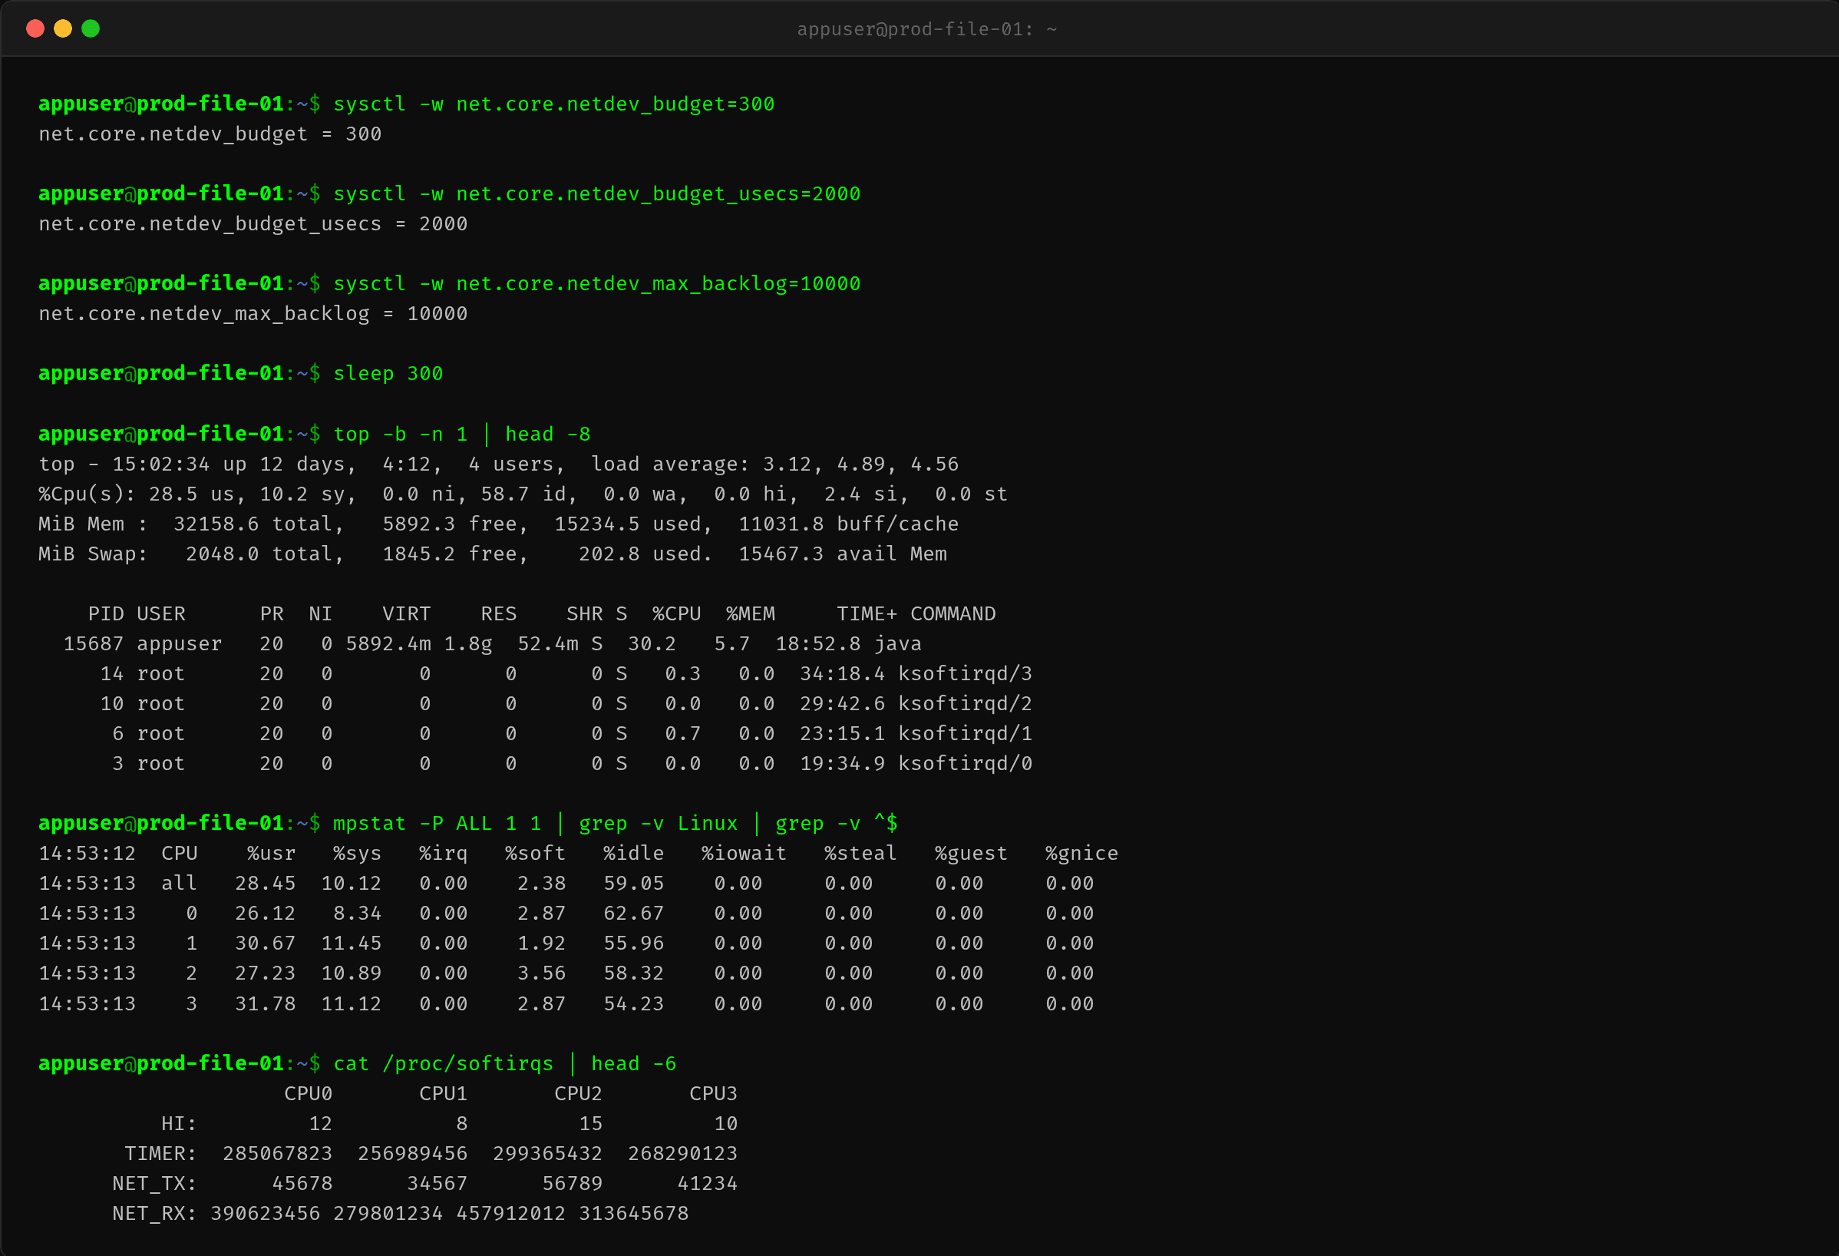Click the %iowait column header
The image size is (1839, 1256).
click(x=744, y=854)
